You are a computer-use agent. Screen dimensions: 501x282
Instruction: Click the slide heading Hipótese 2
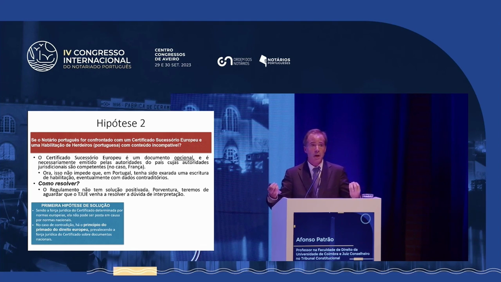click(x=121, y=123)
